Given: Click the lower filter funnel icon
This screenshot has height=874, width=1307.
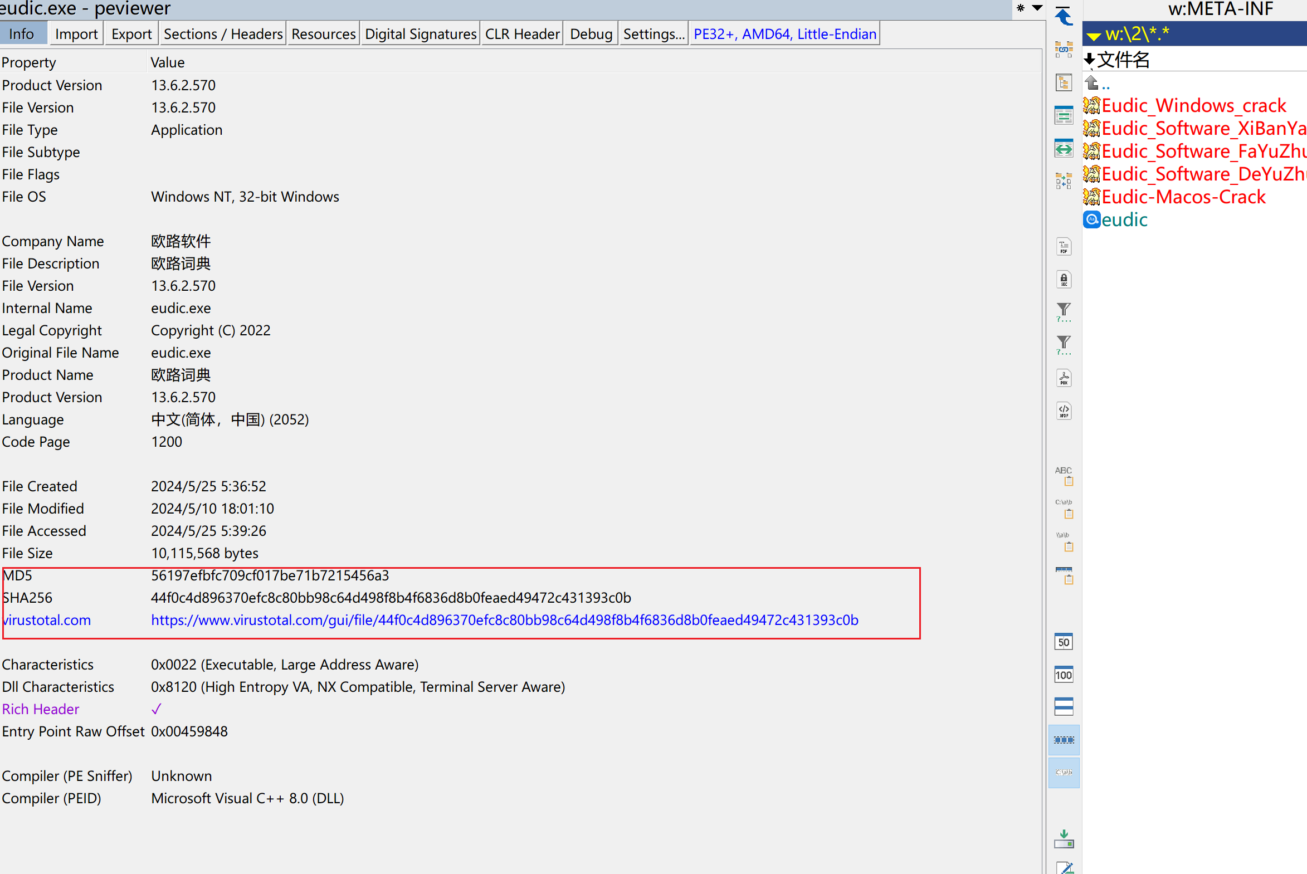Looking at the screenshot, I should point(1064,345).
